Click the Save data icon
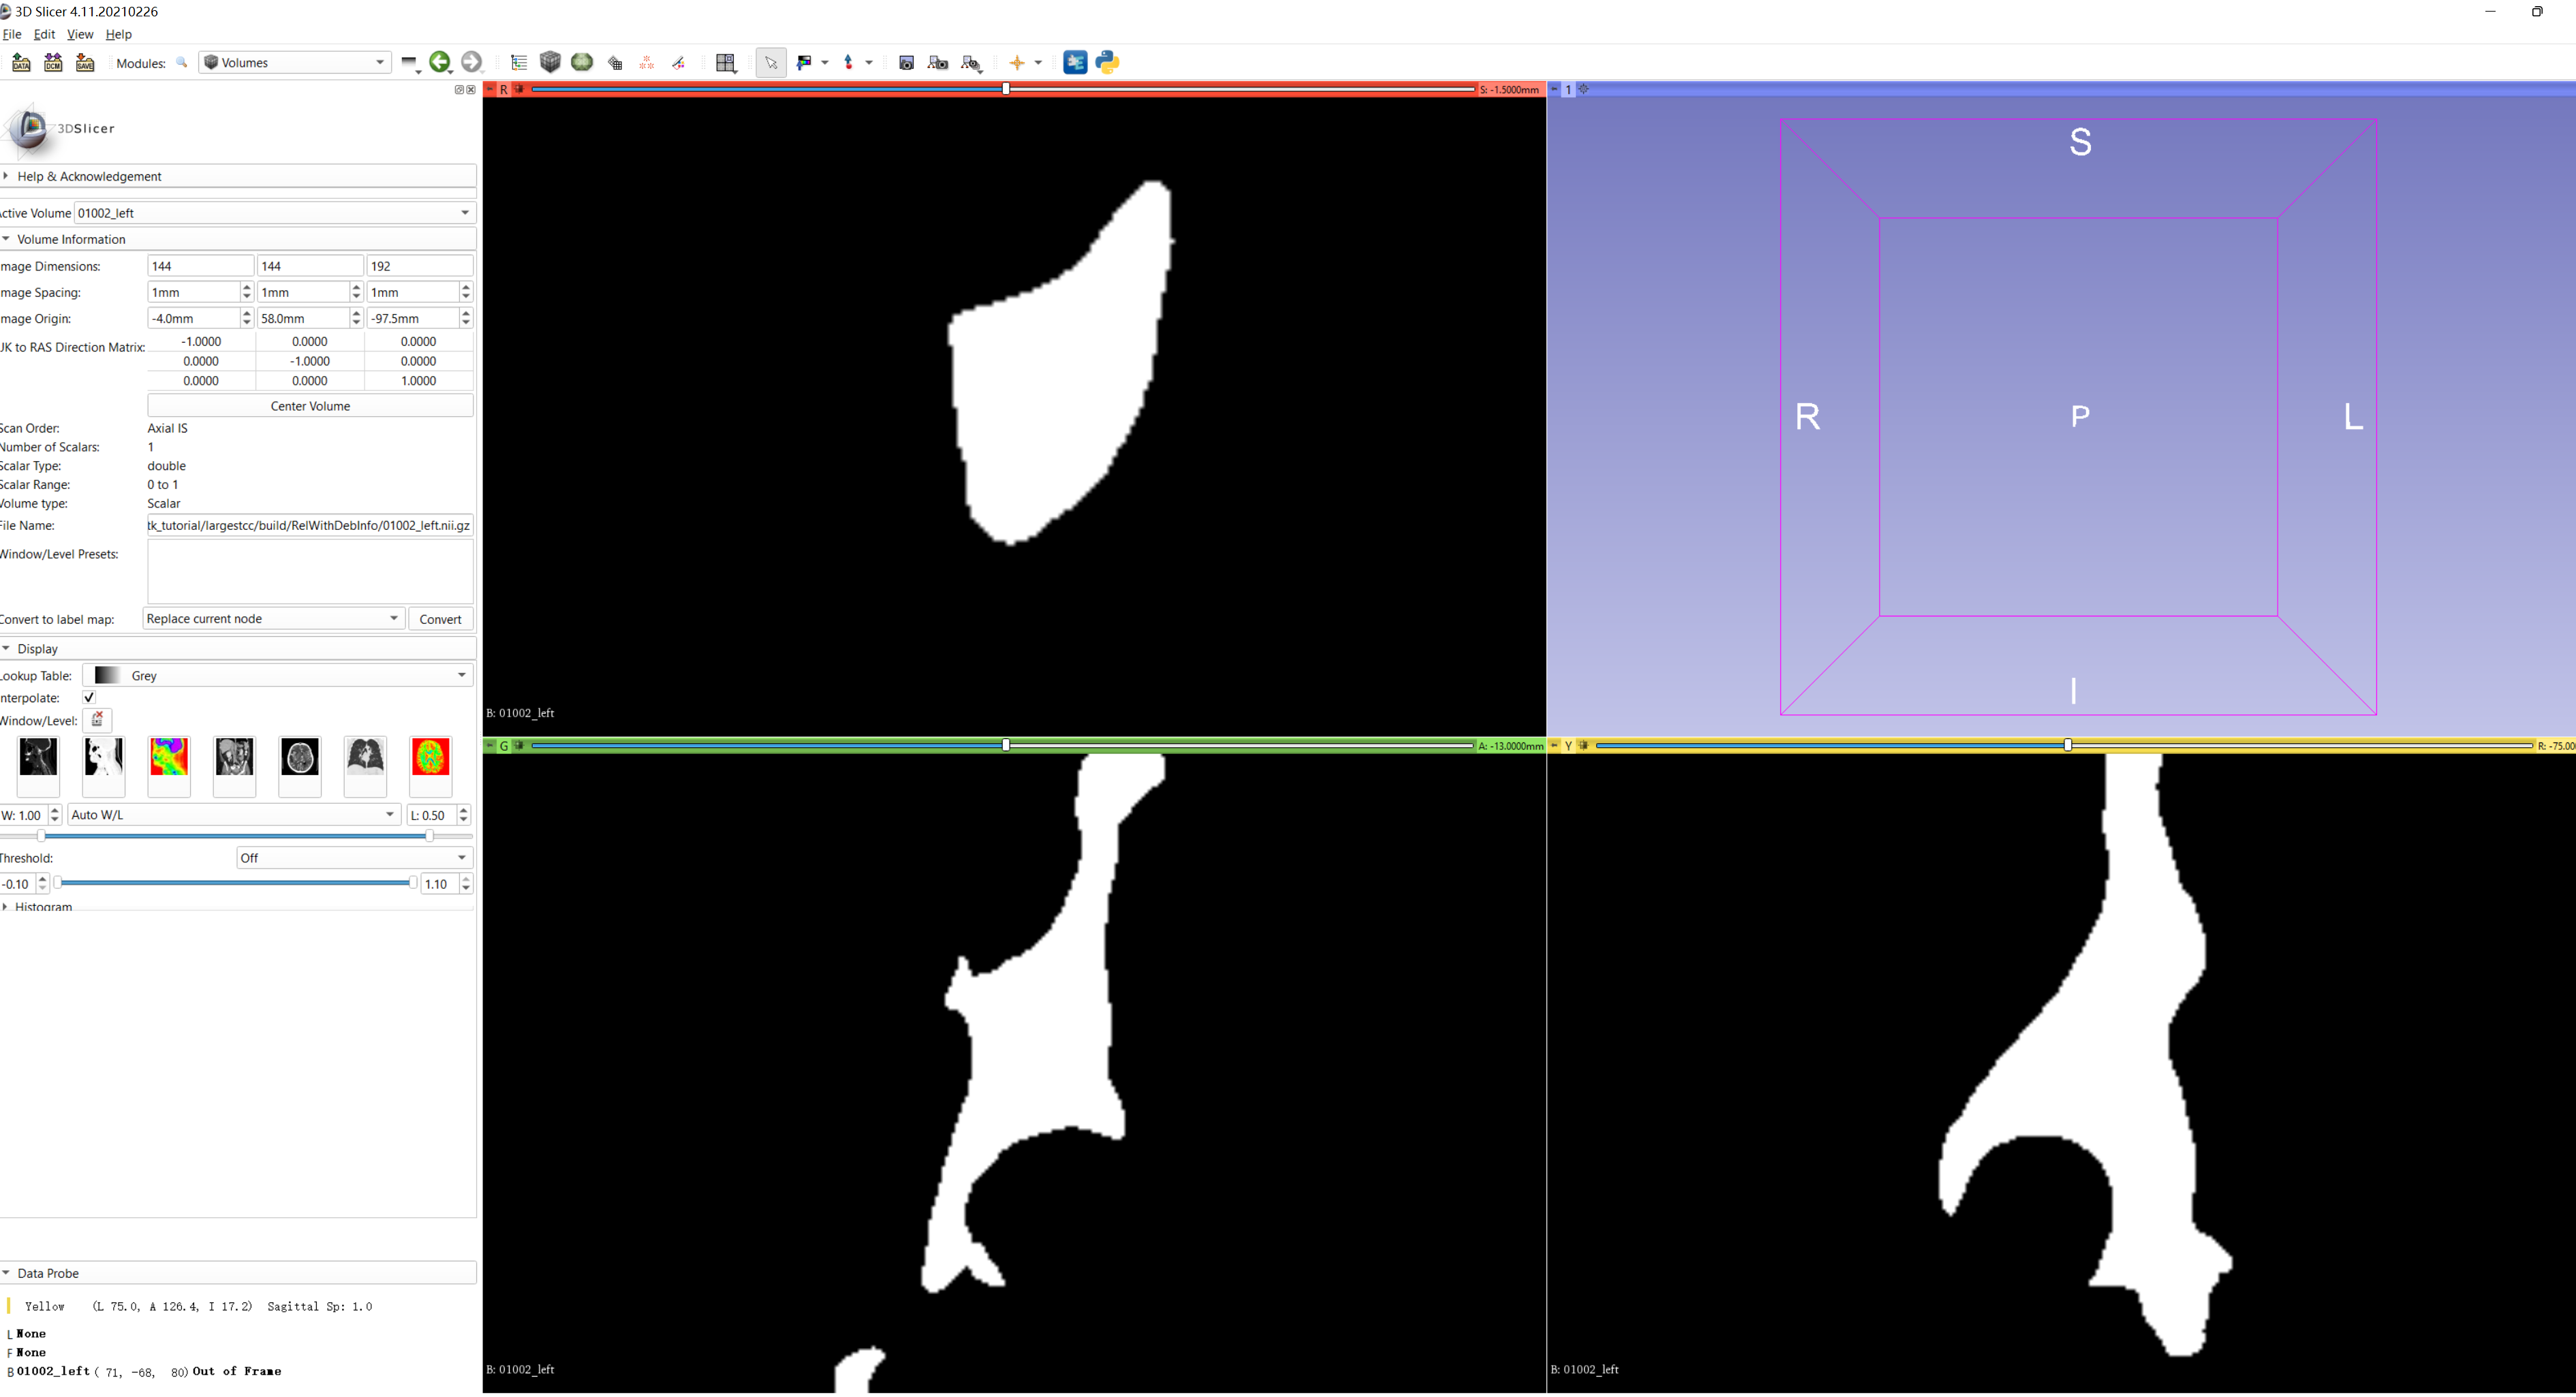 pyautogui.click(x=85, y=63)
